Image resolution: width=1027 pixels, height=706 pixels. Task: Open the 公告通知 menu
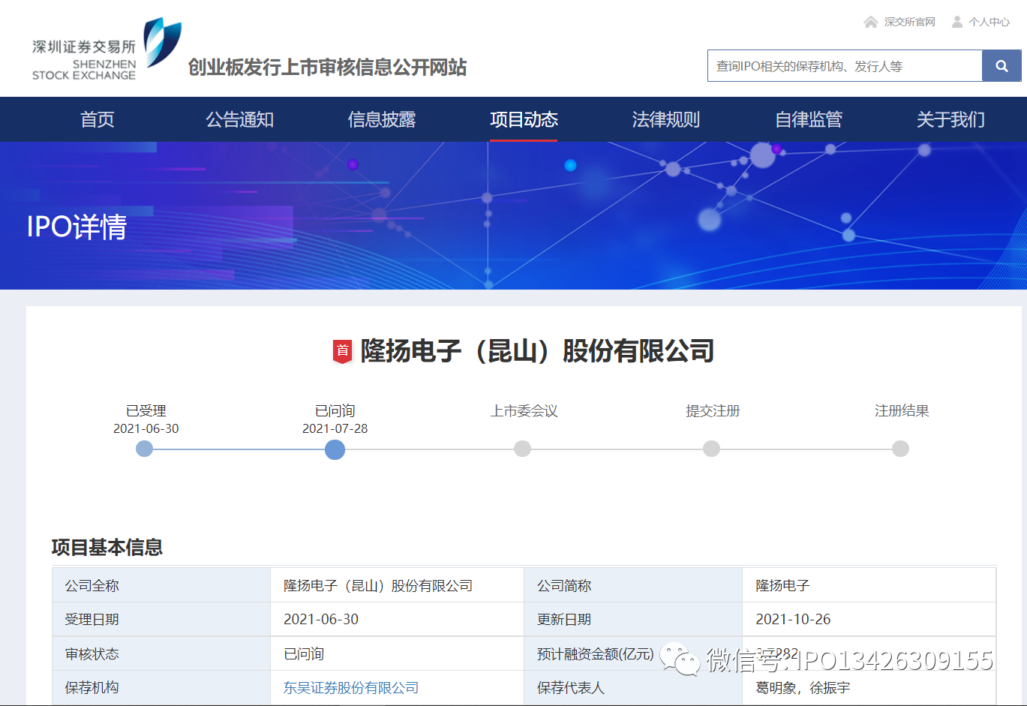[x=240, y=119]
